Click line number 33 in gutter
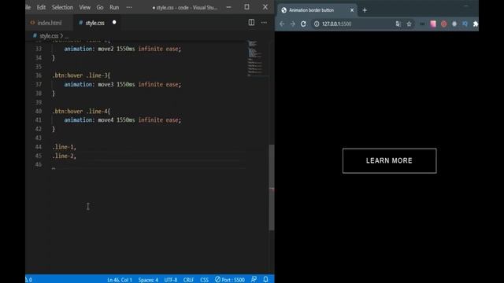 pyautogui.click(x=39, y=49)
